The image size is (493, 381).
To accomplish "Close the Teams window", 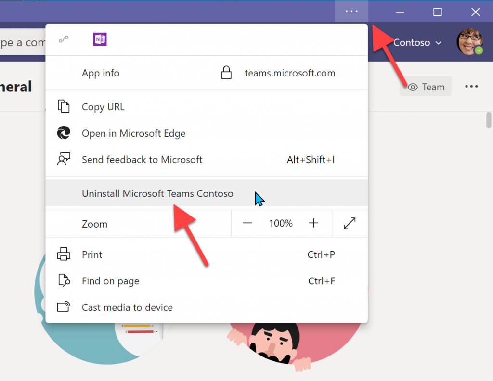I will pyautogui.click(x=475, y=12).
